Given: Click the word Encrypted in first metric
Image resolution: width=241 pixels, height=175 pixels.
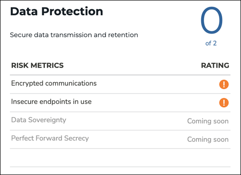Looking at the screenshot, I should pyautogui.click(x=27, y=84).
